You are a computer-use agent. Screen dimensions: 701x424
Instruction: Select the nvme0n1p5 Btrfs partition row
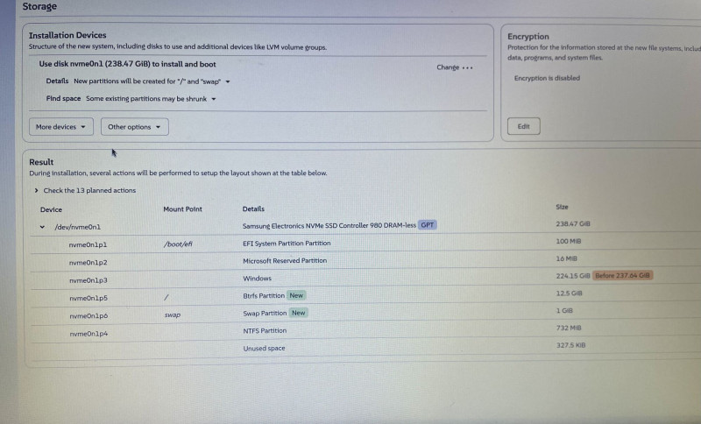[89, 298]
